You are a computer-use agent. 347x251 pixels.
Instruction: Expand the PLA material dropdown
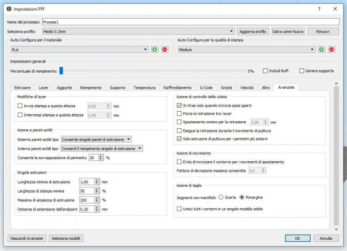coord(146,50)
